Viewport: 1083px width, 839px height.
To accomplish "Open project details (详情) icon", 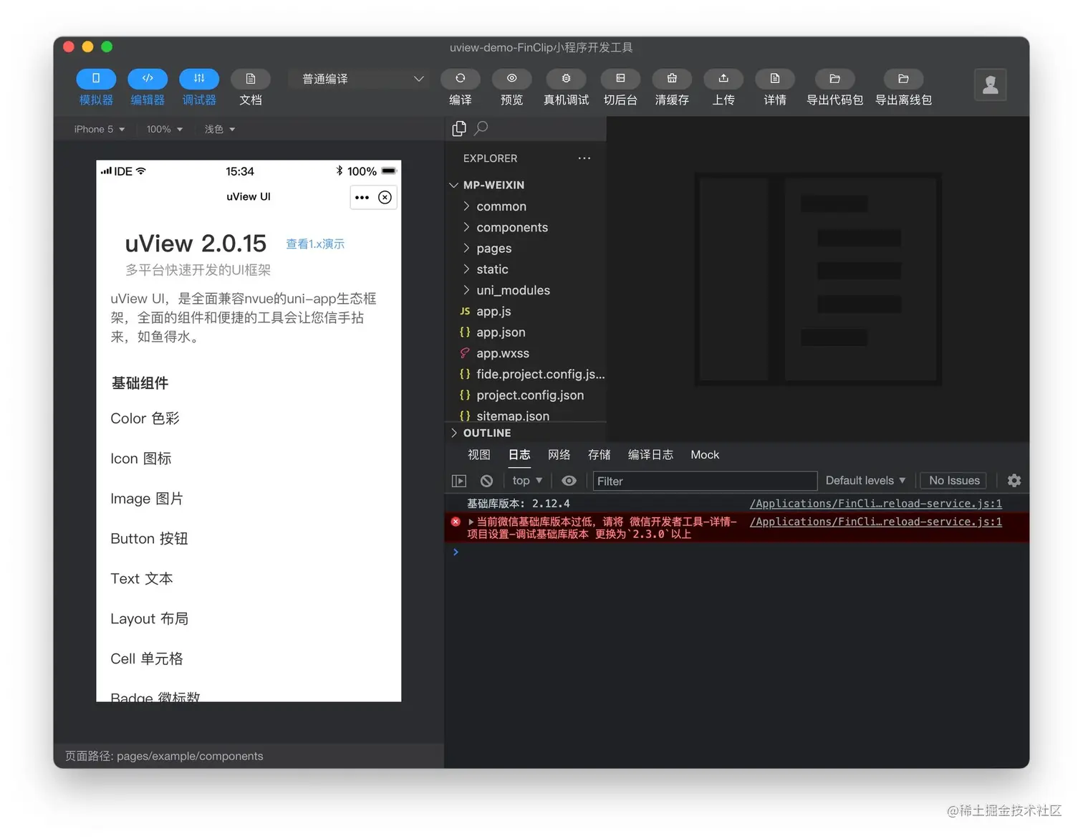I will pyautogui.click(x=775, y=79).
